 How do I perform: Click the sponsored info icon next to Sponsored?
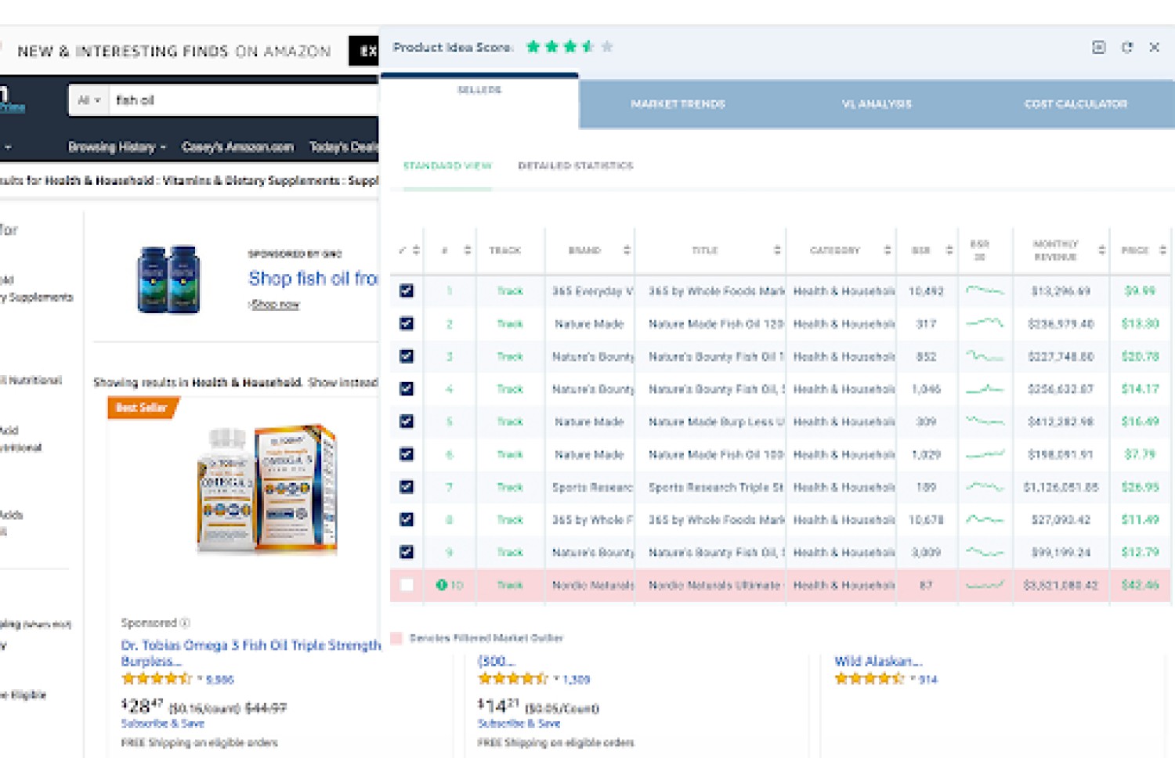pyautogui.click(x=185, y=623)
